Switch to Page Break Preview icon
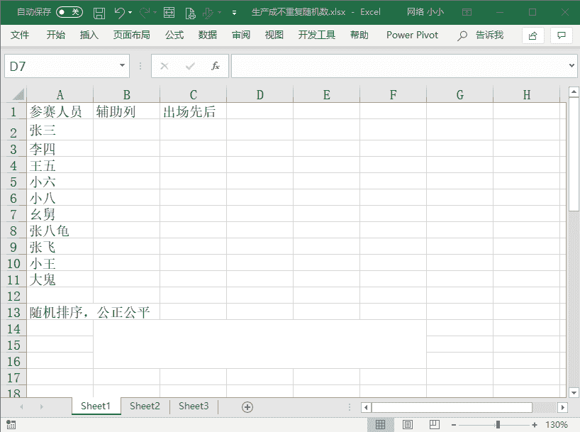This screenshot has width=580, height=432. pos(435,425)
